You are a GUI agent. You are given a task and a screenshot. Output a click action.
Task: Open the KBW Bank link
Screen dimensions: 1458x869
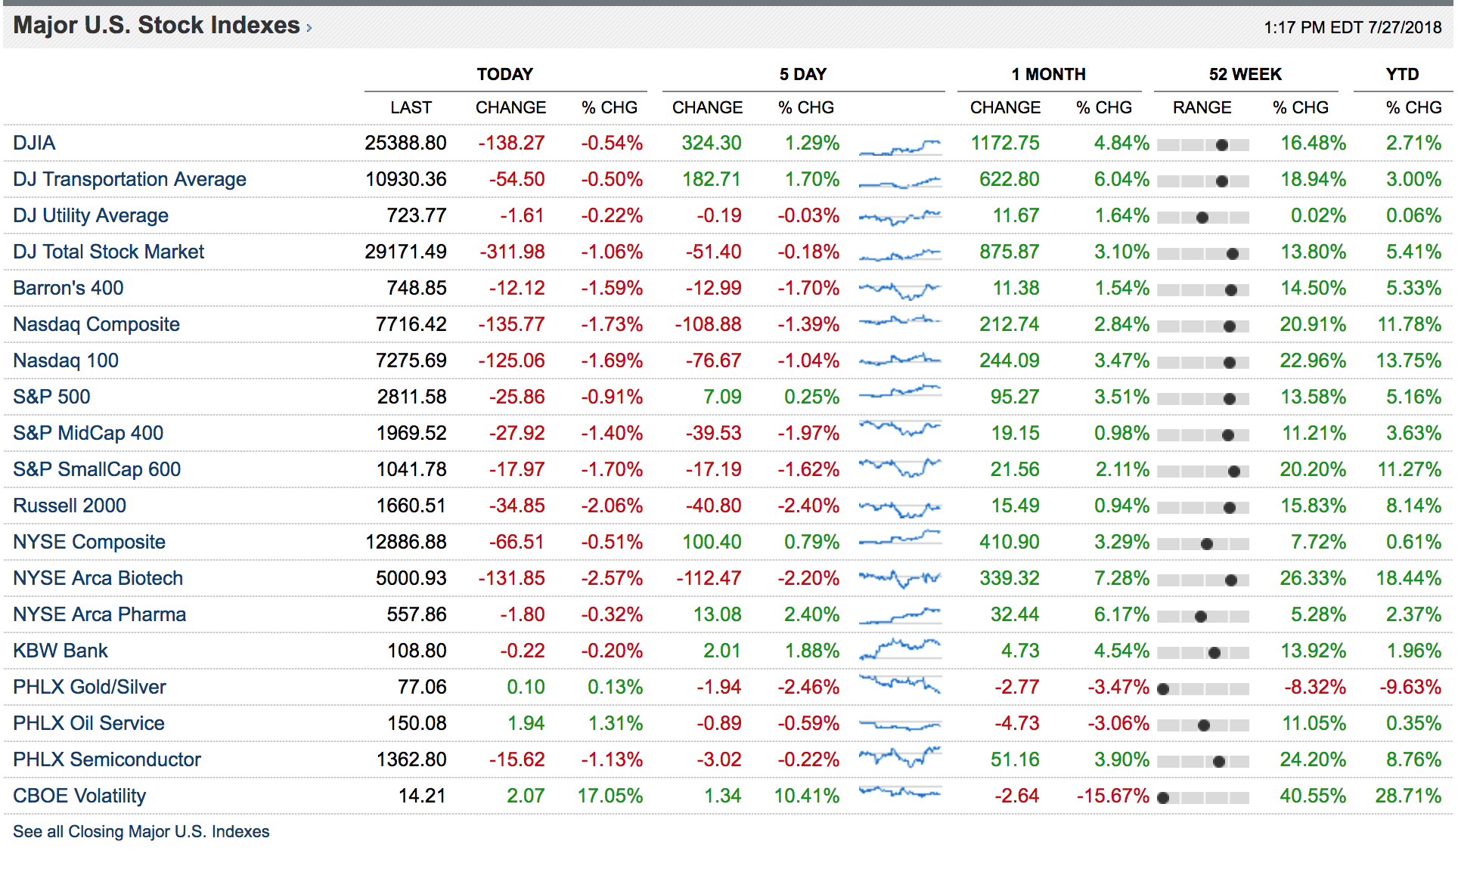coord(60,651)
